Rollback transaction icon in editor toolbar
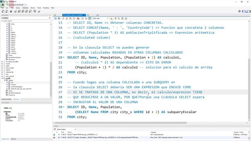Screen dimensions: 251x141 click(x=86, y=18)
